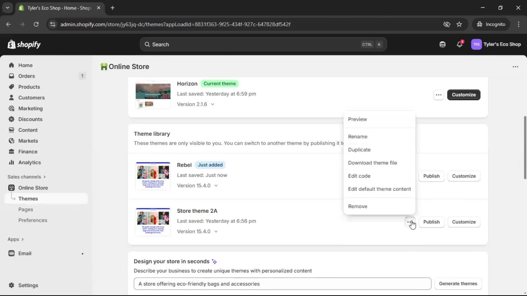Open Analytics section in sidebar
The height and width of the screenshot is (296, 527).
click(29, 163)
